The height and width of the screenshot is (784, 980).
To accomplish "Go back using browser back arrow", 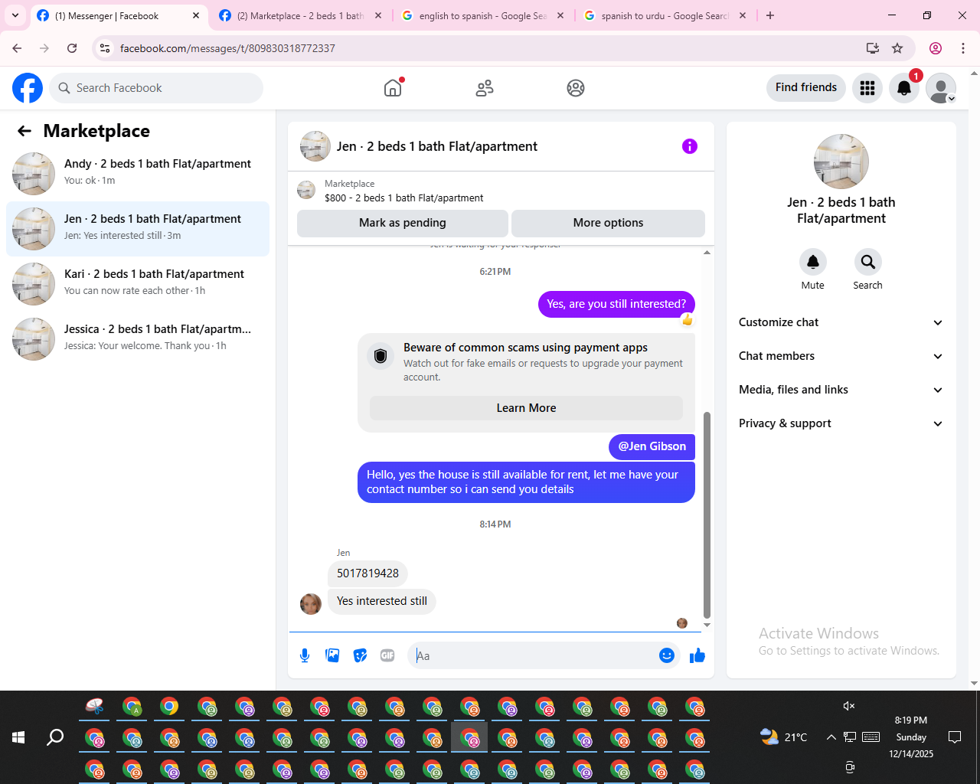I will (x=17, y=48).
